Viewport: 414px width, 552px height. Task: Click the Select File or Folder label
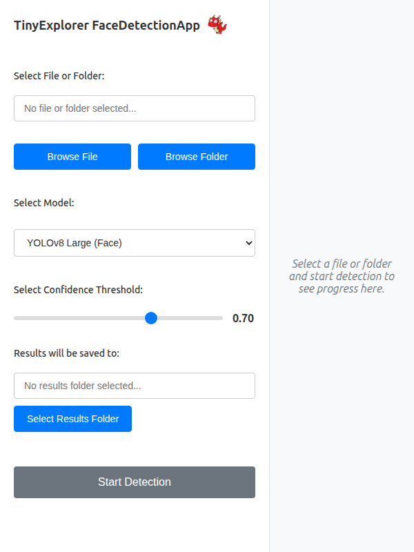tap(59, 76)
